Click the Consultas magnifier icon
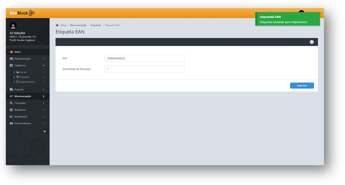This screenshot has height=185, width=345. pos(11,103)
